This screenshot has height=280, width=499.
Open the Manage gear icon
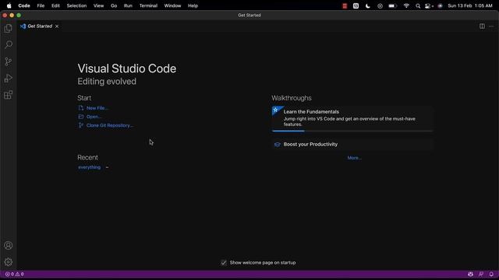click(9, 262)
